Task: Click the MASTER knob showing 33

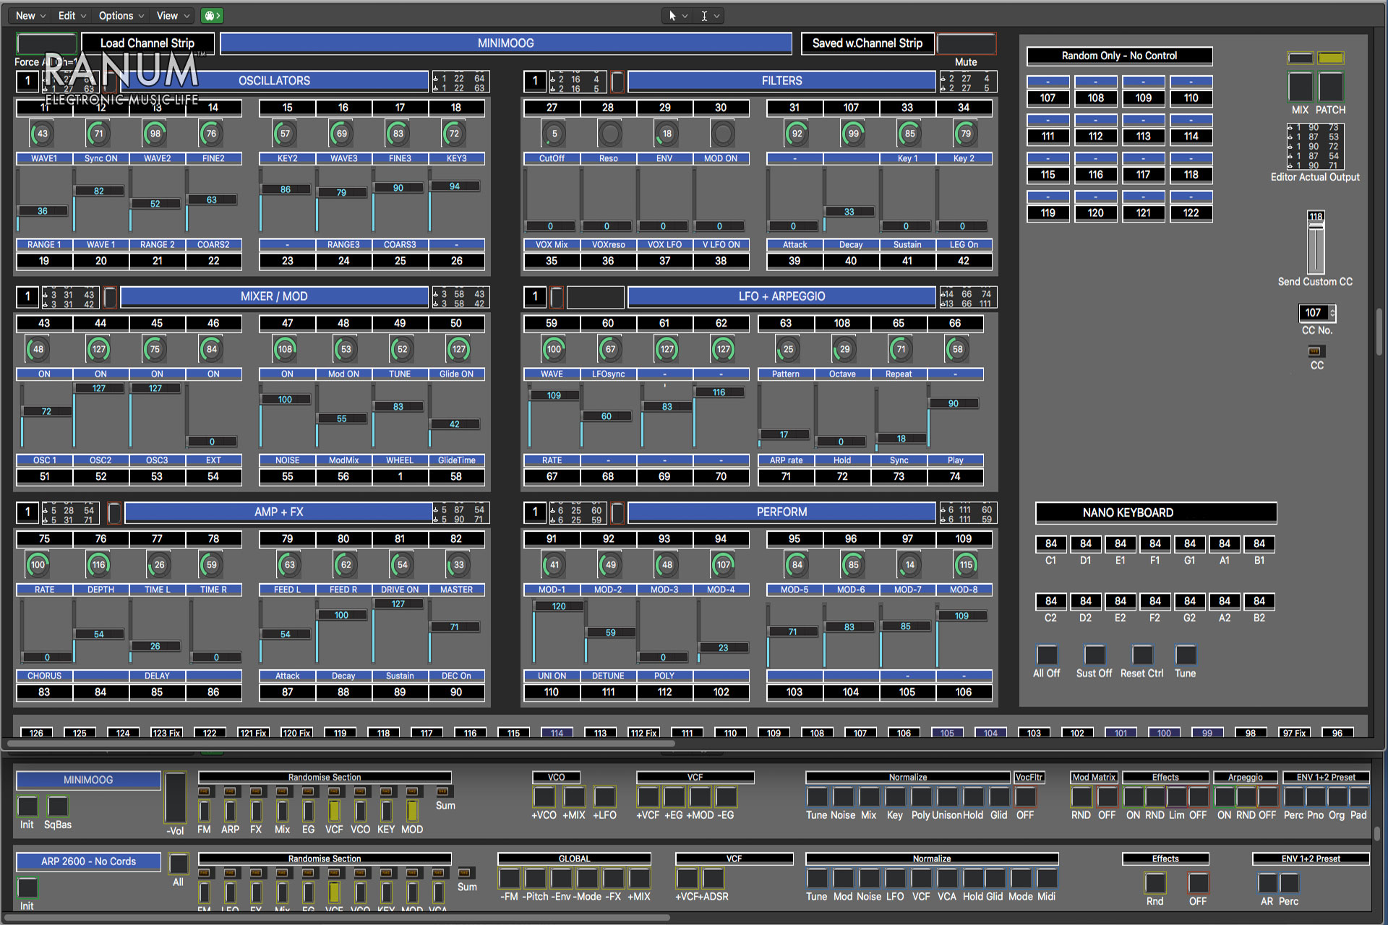Action: (x=459, y=565)
